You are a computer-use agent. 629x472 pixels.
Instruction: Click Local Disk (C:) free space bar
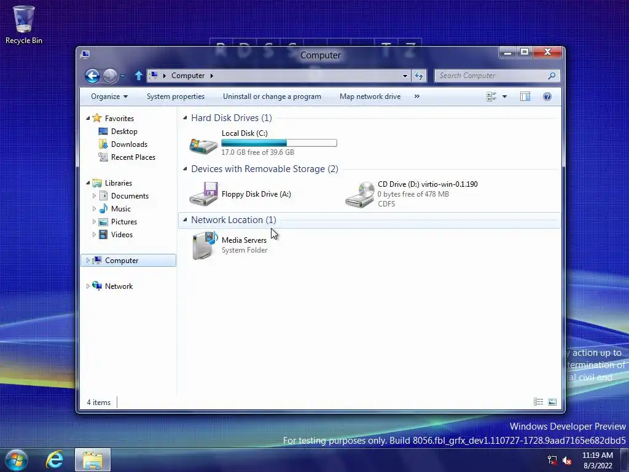279,143
